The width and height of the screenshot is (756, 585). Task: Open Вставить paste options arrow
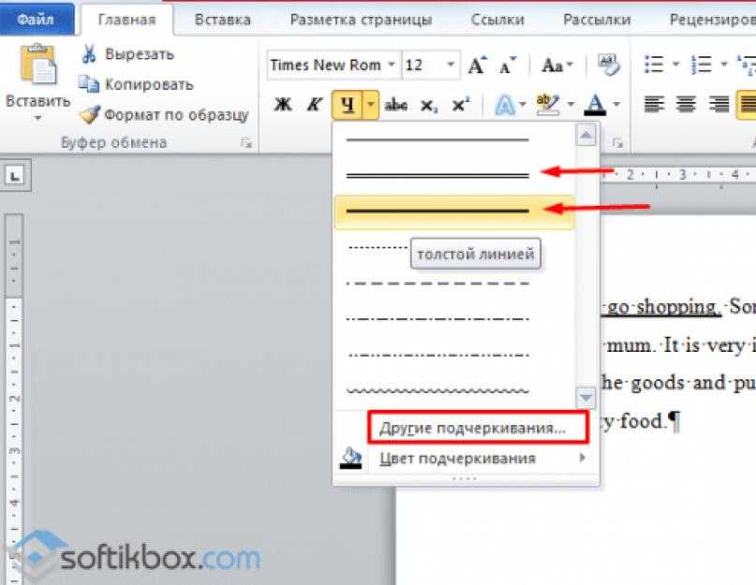click(x=37, y=118)
